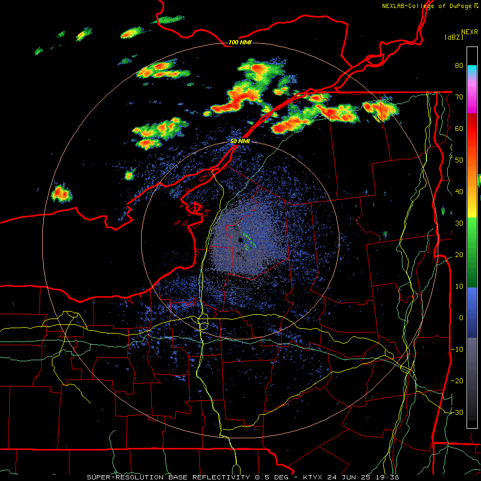Screen dimensions: 481x481
Task: Click the 80 value on the dBZ scale
Action: 459,66
